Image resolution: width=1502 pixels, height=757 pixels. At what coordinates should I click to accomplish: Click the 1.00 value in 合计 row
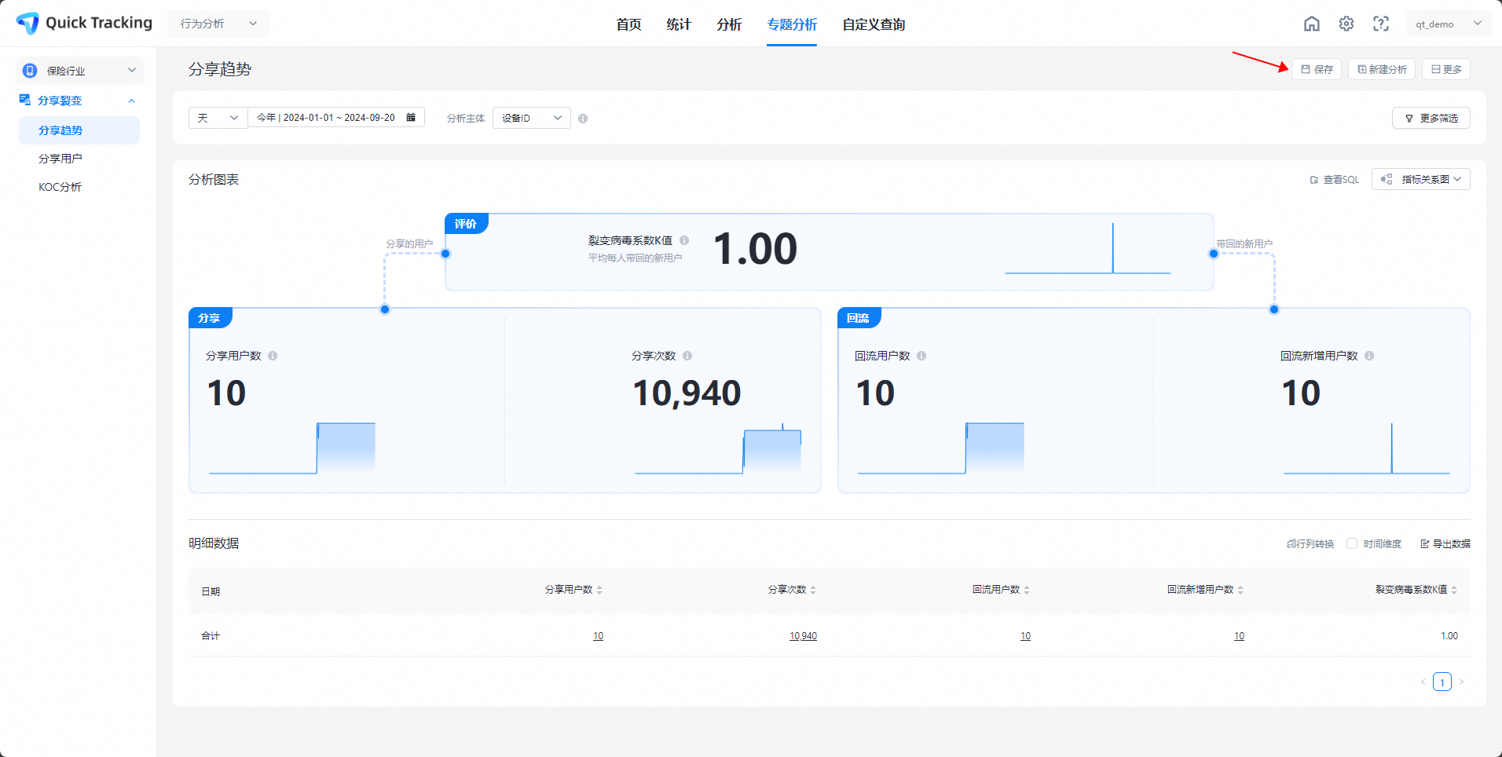pos(1449,636)
